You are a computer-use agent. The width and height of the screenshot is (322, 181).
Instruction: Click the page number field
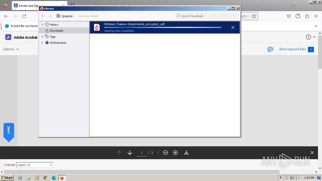142,153
